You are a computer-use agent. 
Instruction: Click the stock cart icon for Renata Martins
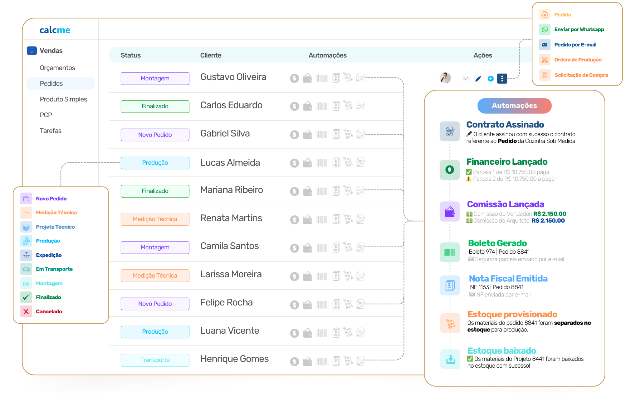click(348, 219)
